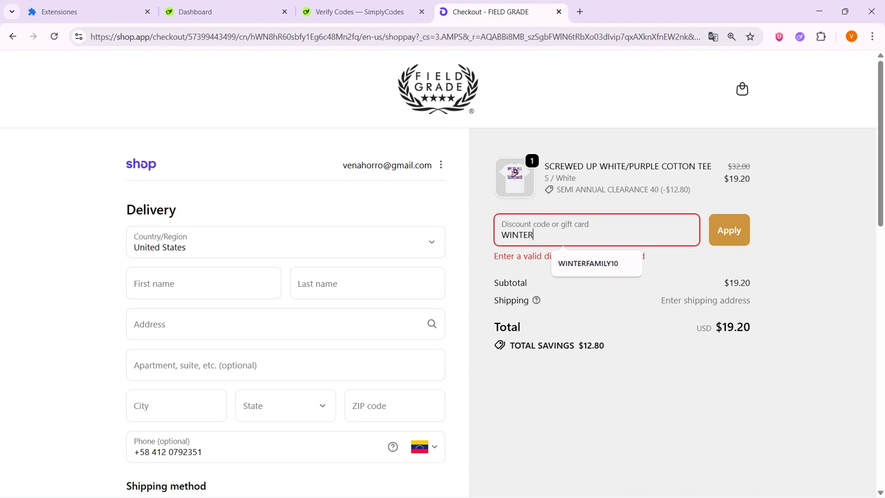The width and height of the screenshot is (885, 498).
Task: Click the browser URL address bar
Action: click(395, 37)
